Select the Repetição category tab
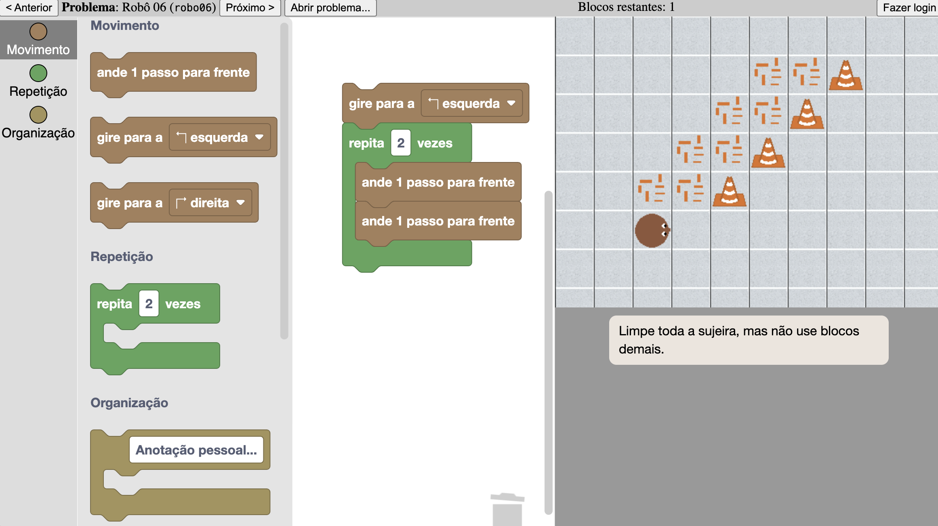Screen dimensions: 938x526 pos(38,81)
